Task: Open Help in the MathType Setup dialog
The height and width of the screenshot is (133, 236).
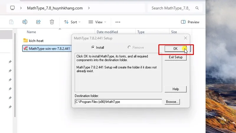Action: click(176, 89)
